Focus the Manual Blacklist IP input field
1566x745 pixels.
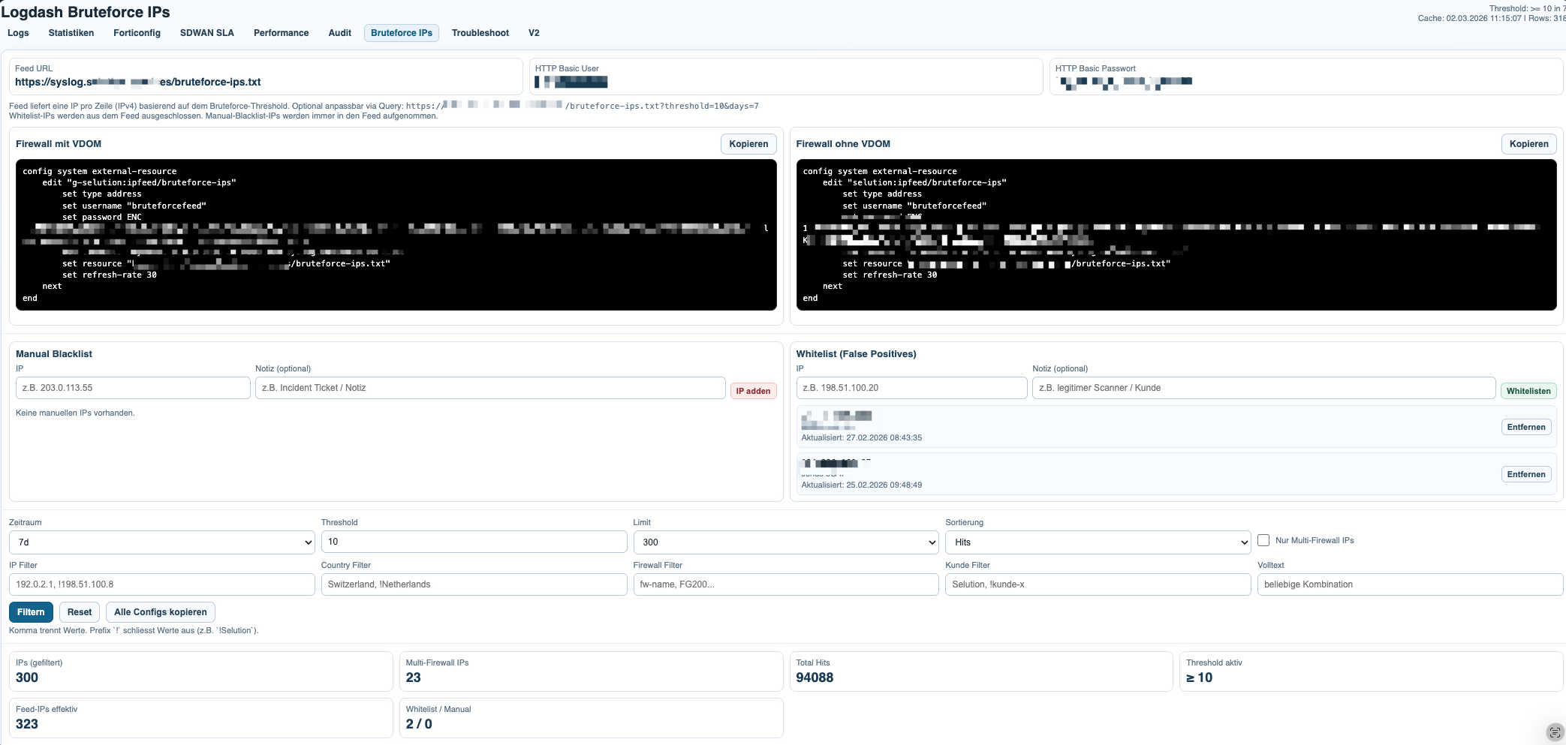[133, 388]
